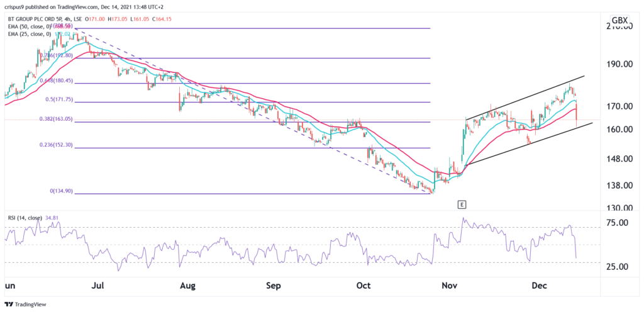This screenshot has height=312, width=644.
Task: Select the 0.786(192.80) Fibonacci label
Action: (x=56, y=55)
